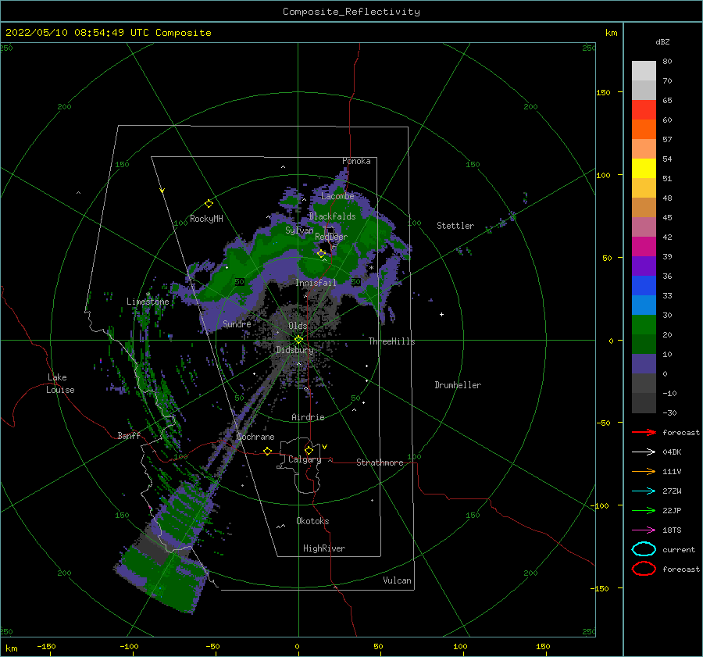Click the Innisfail label
The width and height of the screenshot is (703, 657).
click(x=316, y=283)
